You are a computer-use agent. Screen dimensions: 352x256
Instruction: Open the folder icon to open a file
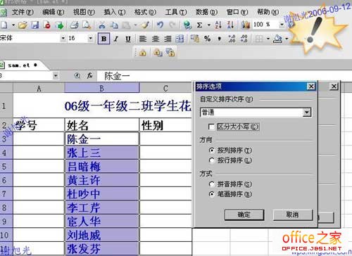point(23,25)
